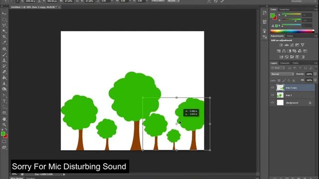The width and height of the screenshot is (319, 179).
Task: Toggle lock transparent pixels
Action: [279, 81]
